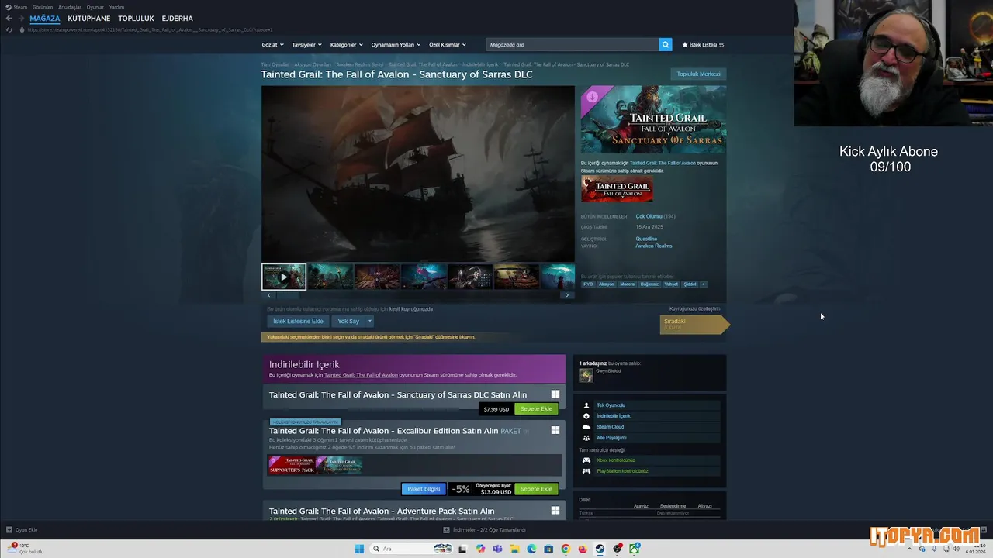993x558 pixels.
Task: Add Sanctuary of Sarras DLC to cart
Action: click(x=536, y=409)
